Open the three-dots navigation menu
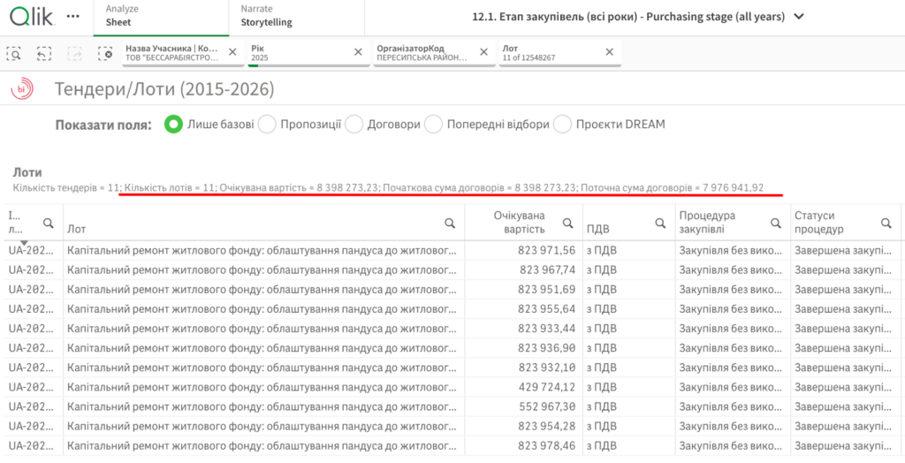 pyautogui.click(x=73, y=17)
